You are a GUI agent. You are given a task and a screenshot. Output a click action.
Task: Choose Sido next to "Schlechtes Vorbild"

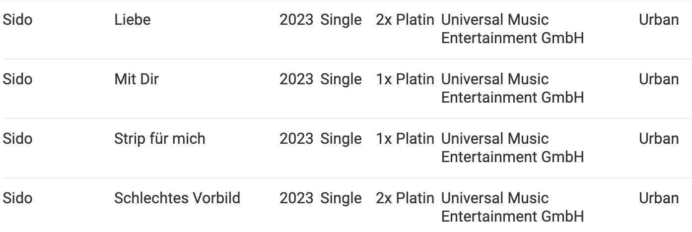(17, 198)
